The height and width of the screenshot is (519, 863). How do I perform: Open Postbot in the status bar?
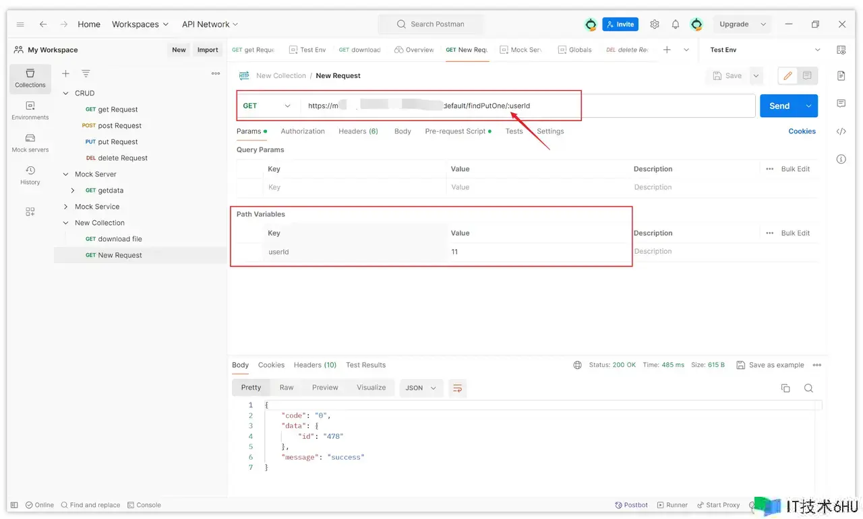click(x=631, y=505)
